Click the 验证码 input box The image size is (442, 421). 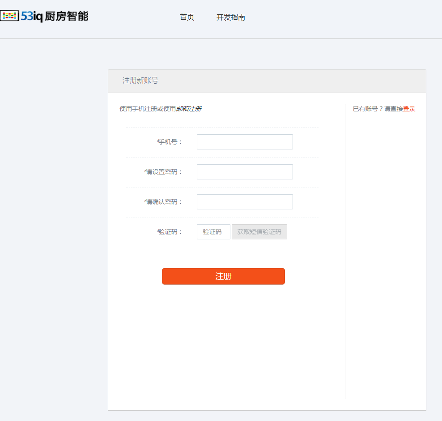tap(213, 232)
